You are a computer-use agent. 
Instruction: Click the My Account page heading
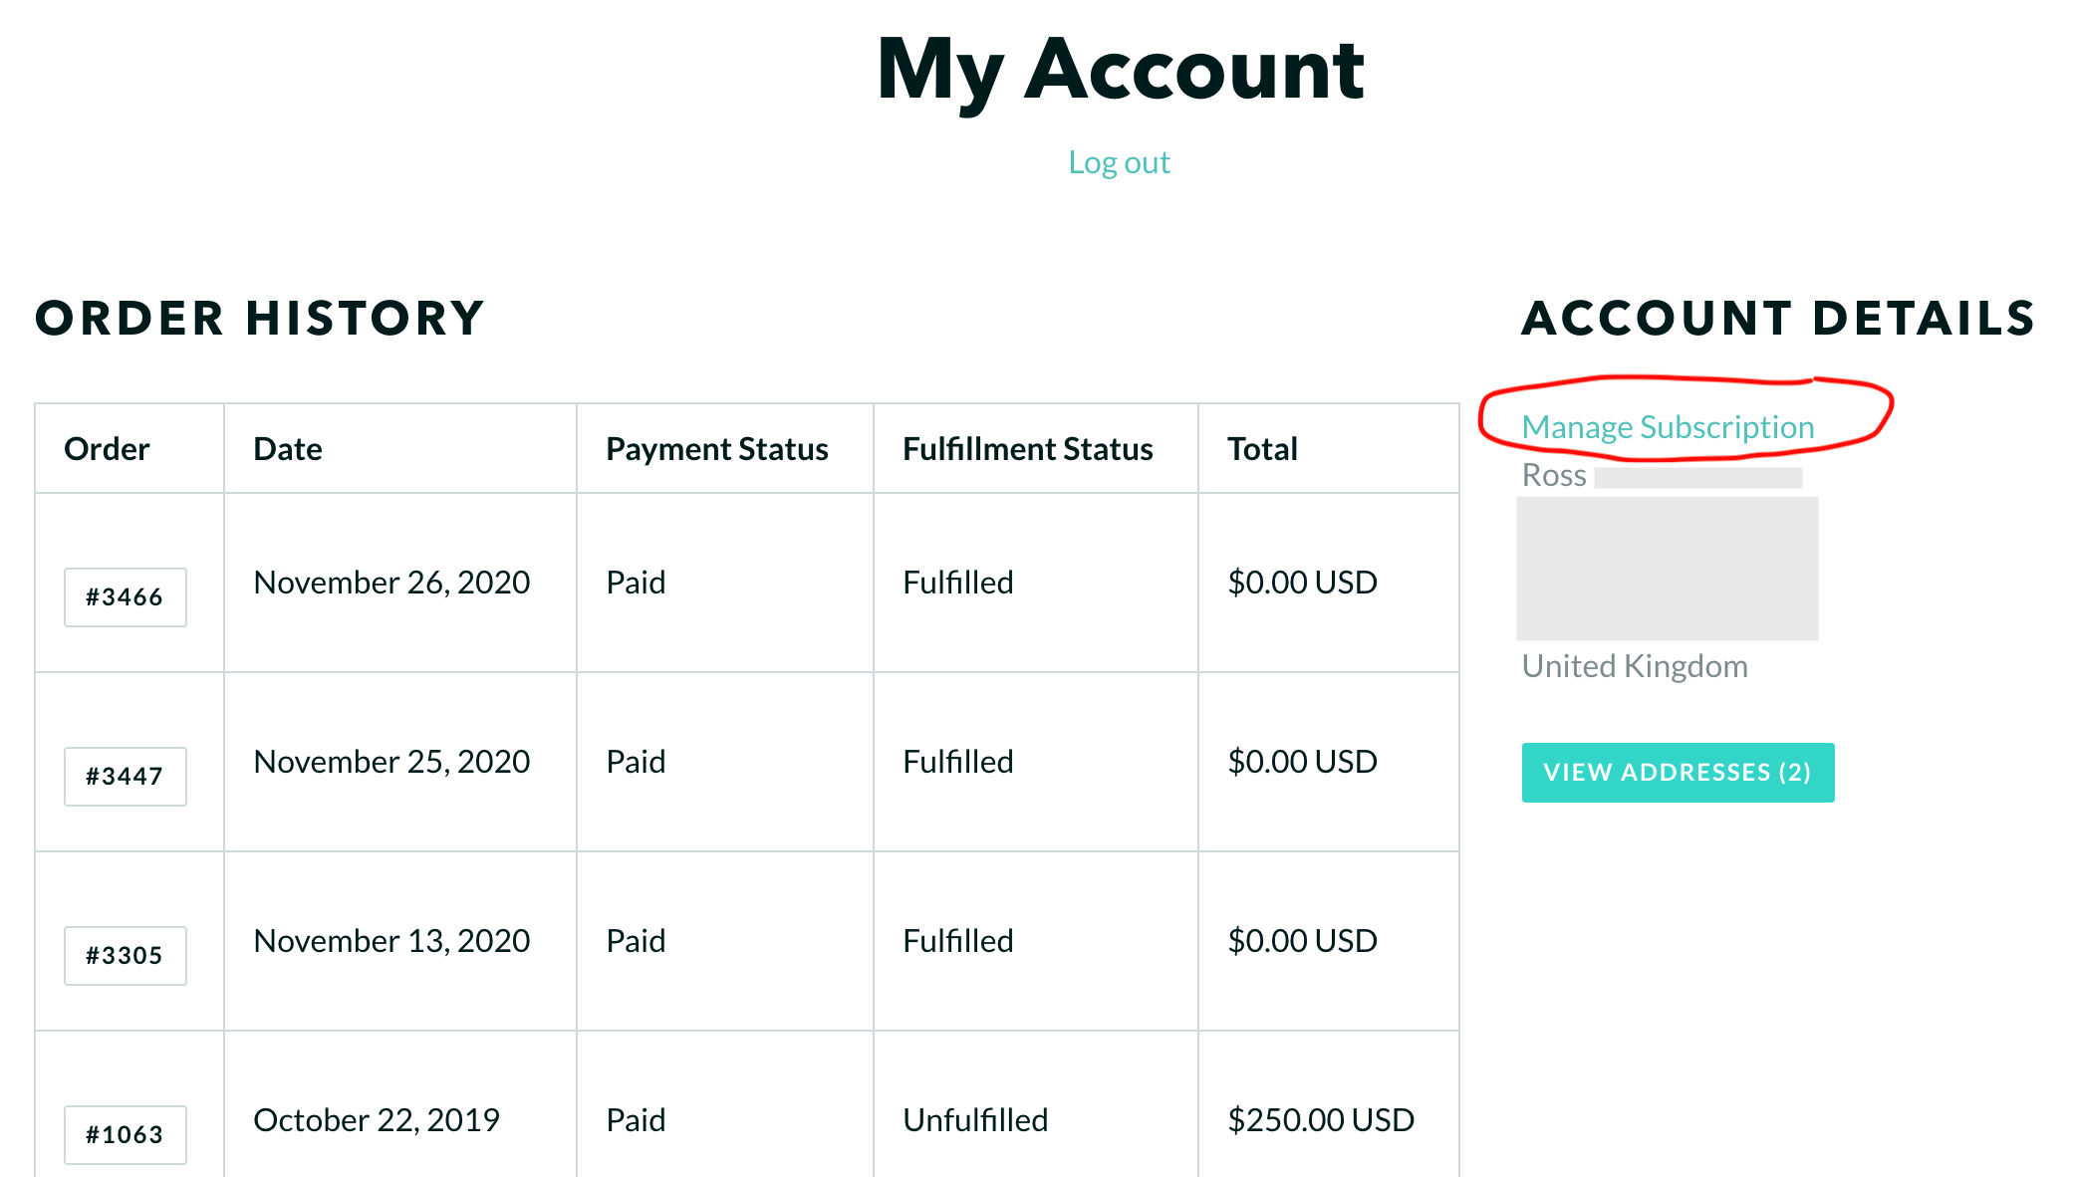pos(1120,70)
